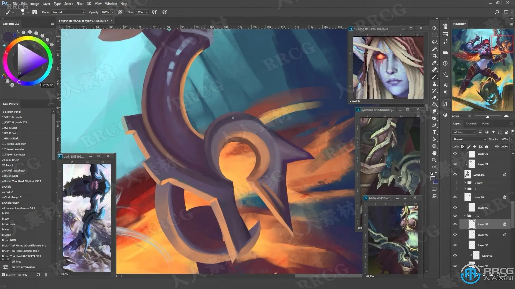Show the '2 copy' group visibility

[455, 183]
